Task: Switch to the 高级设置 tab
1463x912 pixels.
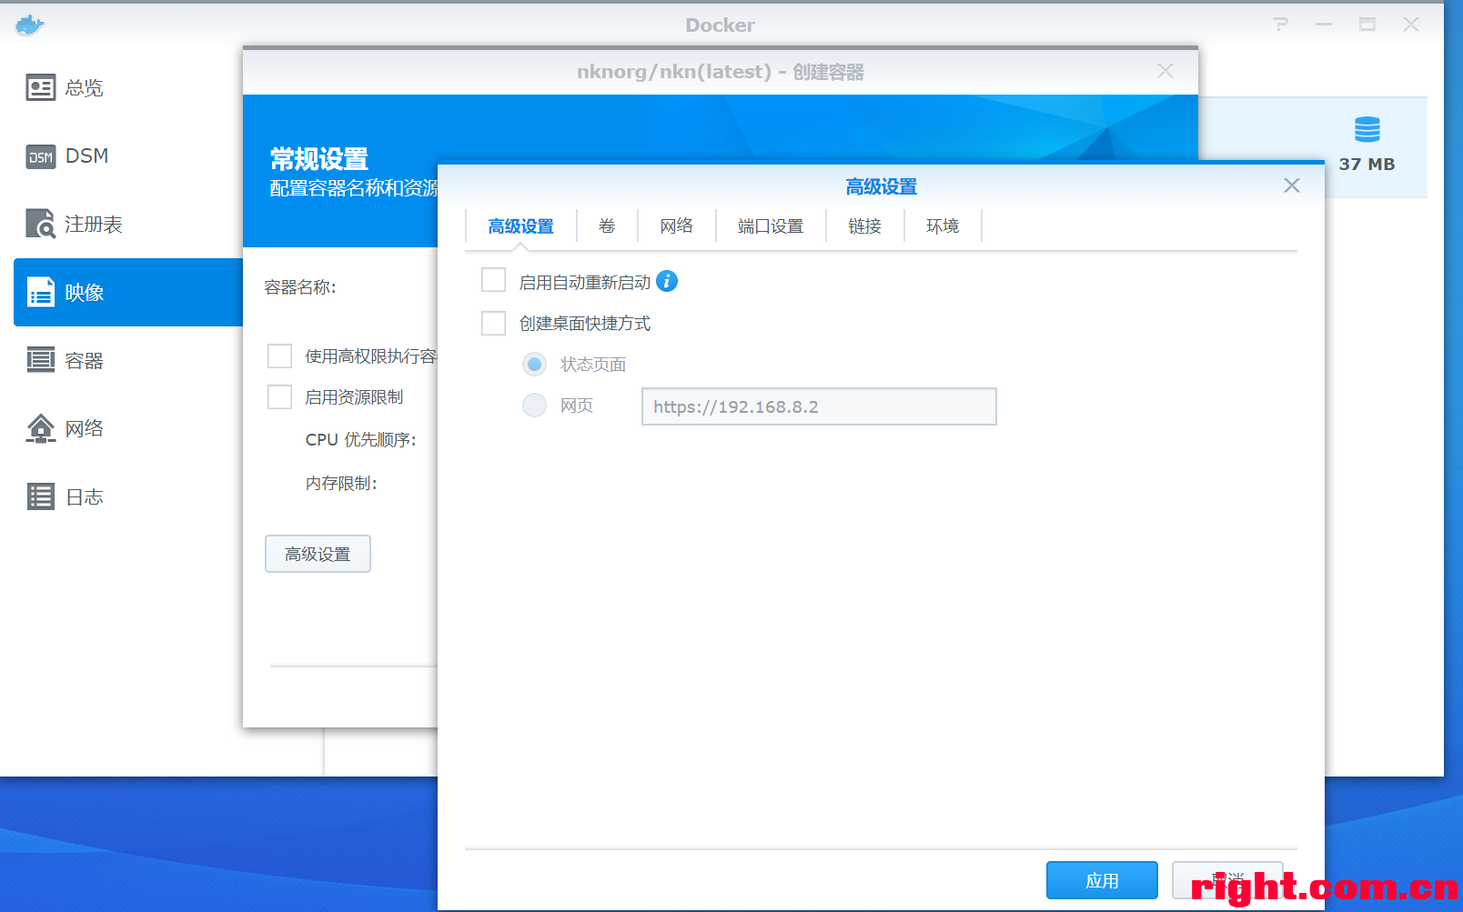Action: click(x=520, y=226)
